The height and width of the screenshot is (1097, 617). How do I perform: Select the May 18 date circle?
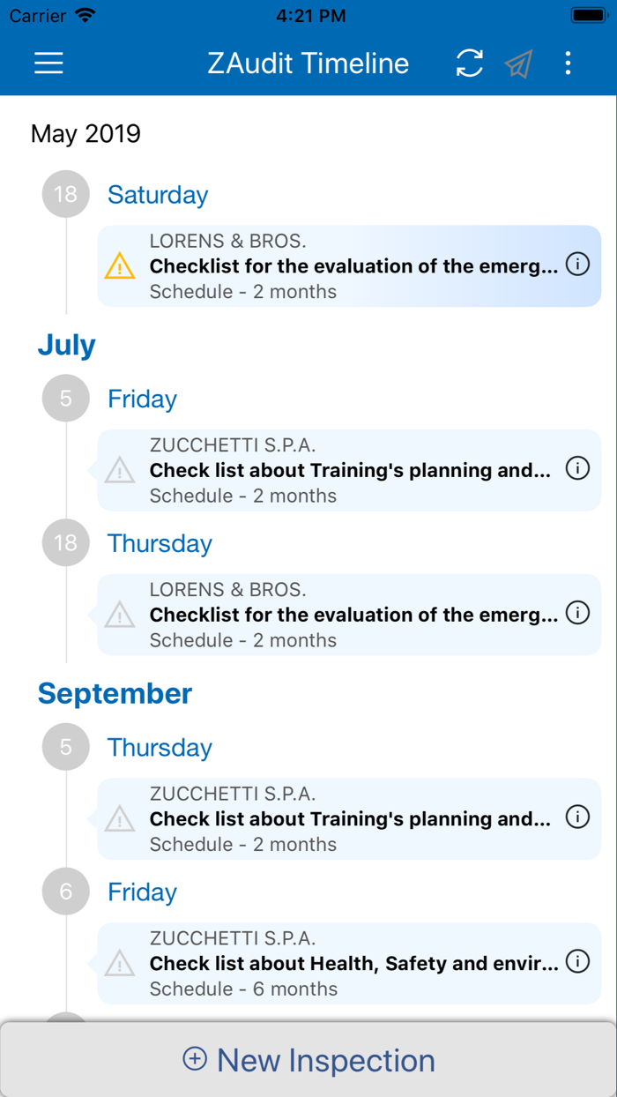(65, 194)
